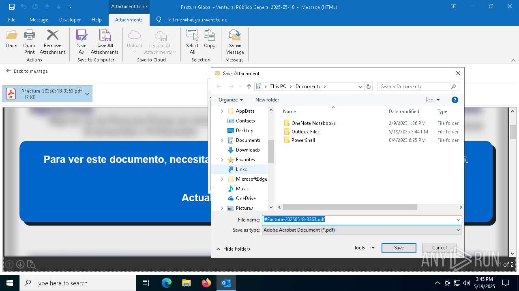Click Up folder arrow in Save dialog
This screenshot has height=291, width=519.
pos(249,86)
